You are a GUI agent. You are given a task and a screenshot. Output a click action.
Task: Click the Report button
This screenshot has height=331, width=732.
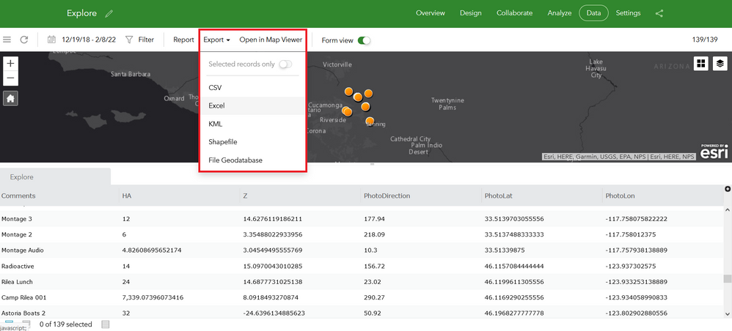pos(183,40)
